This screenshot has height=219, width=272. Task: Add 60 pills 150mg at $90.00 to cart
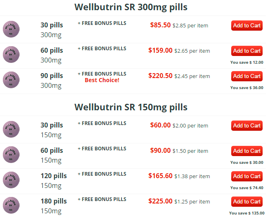pyautogui.click(x=247, y=151)
